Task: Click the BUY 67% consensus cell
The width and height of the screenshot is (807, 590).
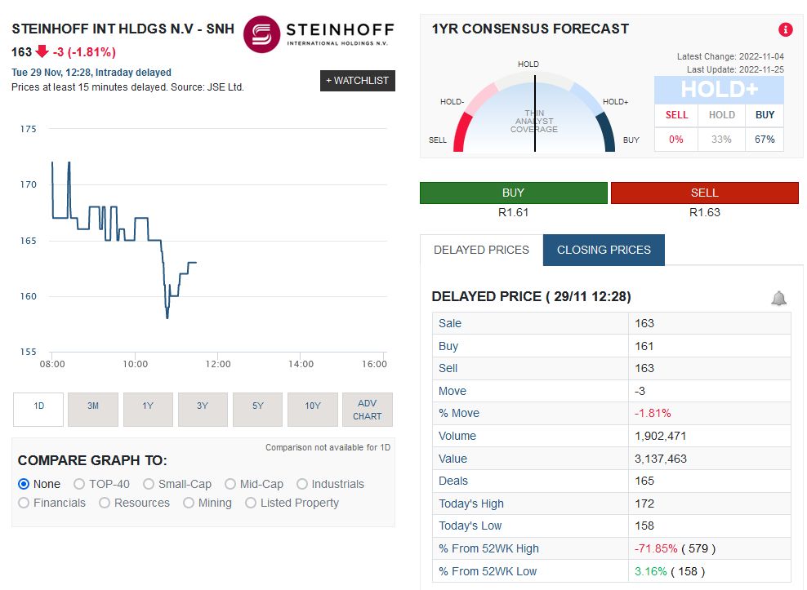Action: (765, 140)
